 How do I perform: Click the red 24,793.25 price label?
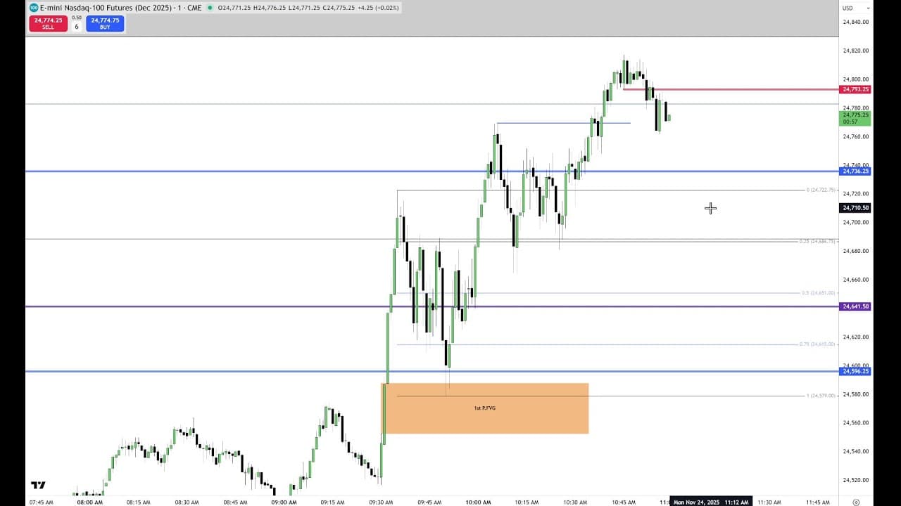pyautogui.click(x=855, y=89)
